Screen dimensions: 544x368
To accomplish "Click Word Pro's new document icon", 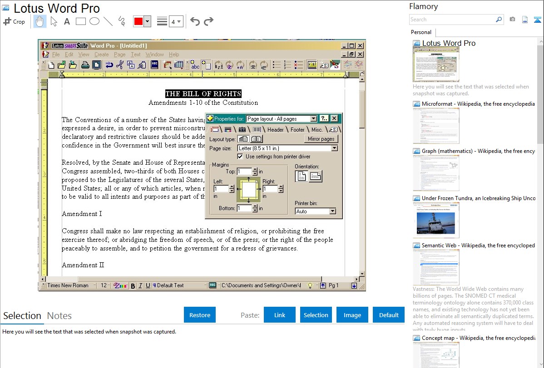I will 51,65.
